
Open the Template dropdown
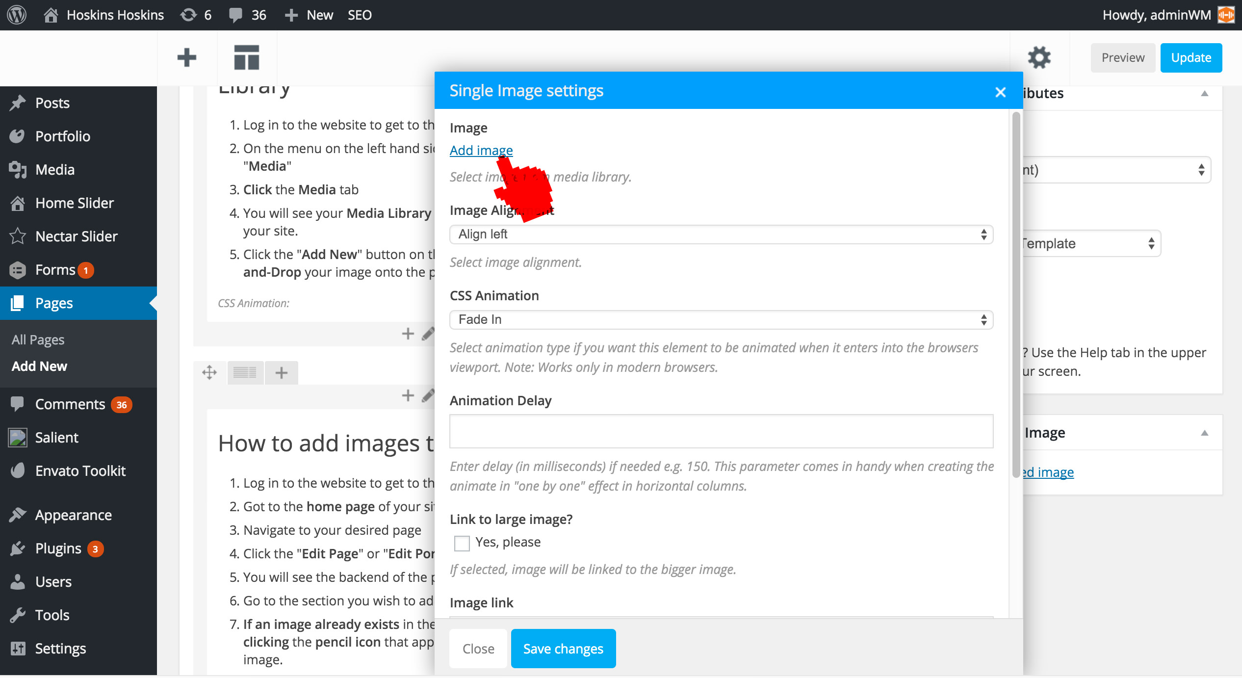click(1092, 243)
